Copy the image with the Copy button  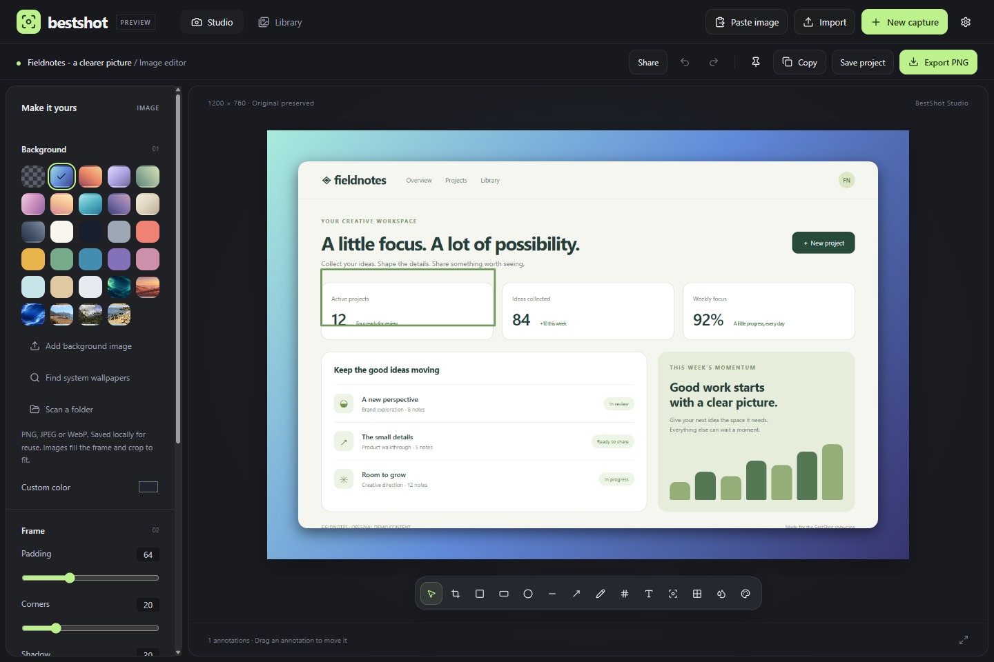(799, 62)
